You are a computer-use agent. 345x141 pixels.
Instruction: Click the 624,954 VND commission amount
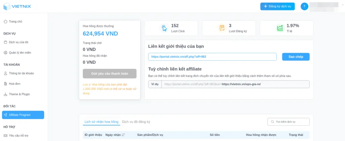100,34
